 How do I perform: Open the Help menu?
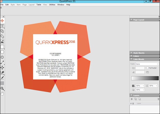point(68,5)
